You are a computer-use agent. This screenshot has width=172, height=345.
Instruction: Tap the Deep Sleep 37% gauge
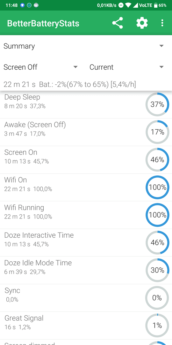[157, 104]
